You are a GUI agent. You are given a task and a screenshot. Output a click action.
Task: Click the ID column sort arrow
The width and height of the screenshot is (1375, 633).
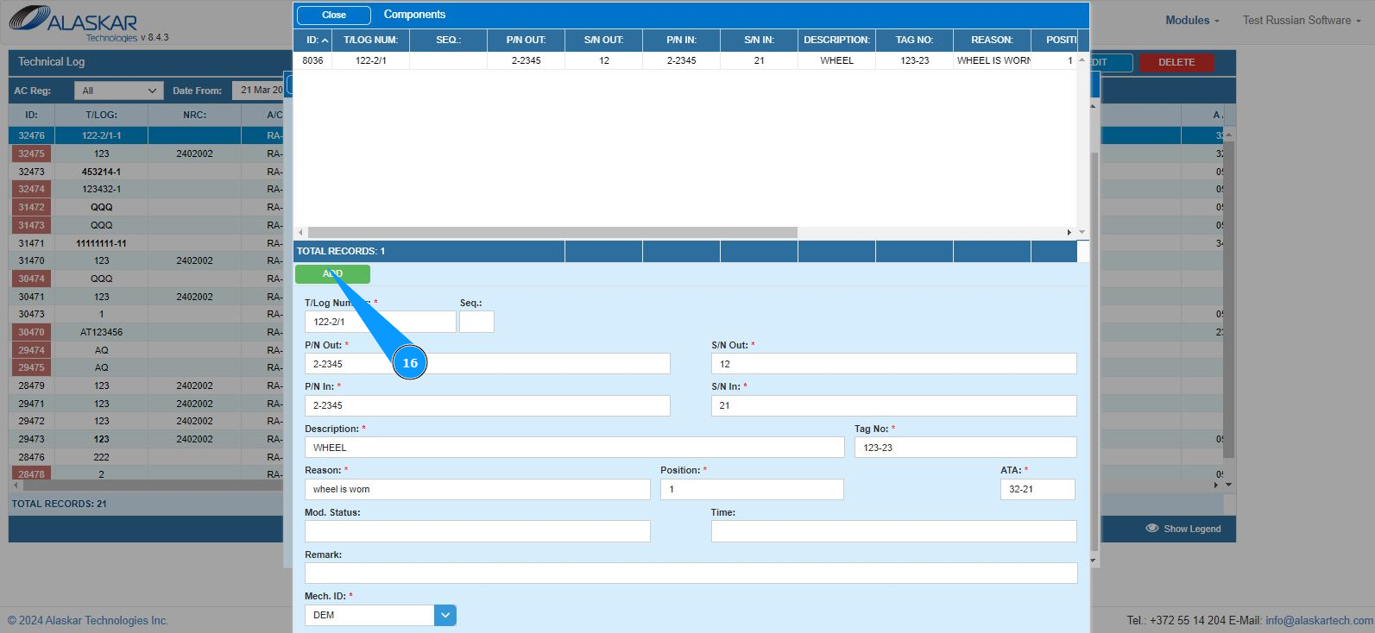pos(325,41)
